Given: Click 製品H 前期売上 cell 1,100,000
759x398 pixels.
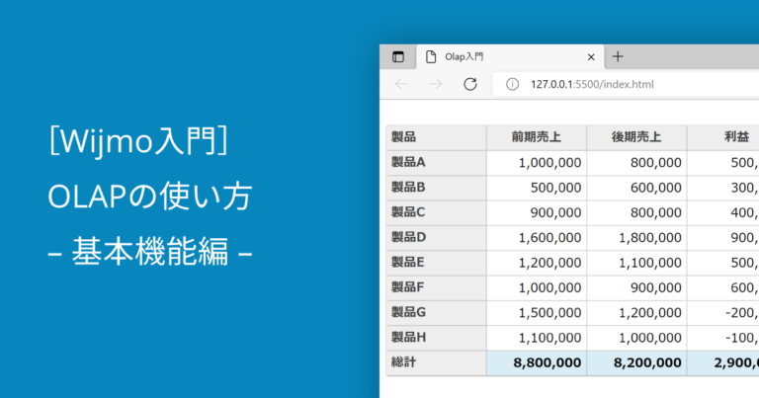Looking at the screenshot, I should [537, 338].
